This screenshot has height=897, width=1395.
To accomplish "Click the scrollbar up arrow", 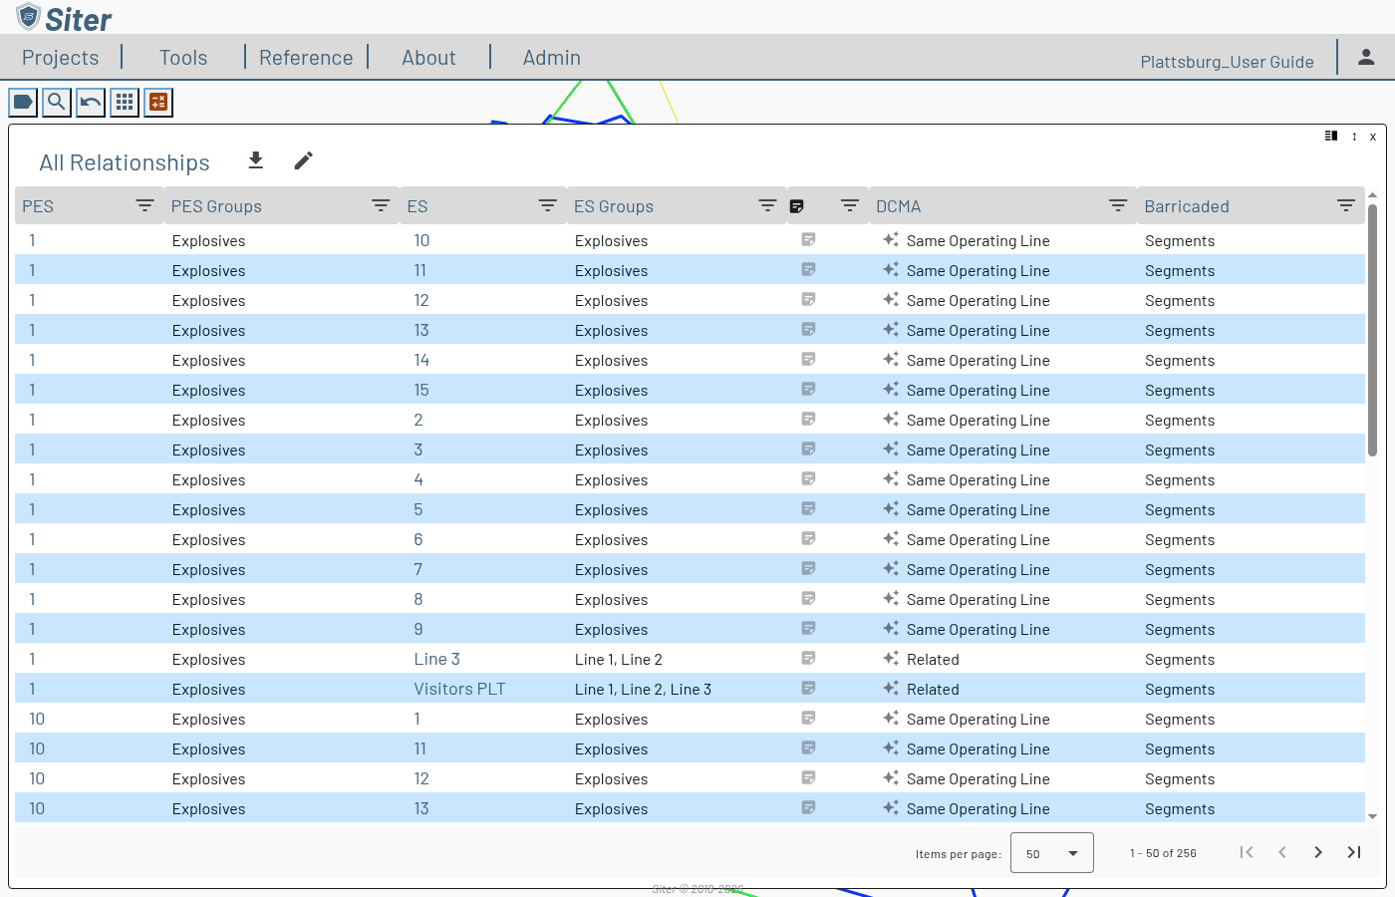I will (1372, 195).
